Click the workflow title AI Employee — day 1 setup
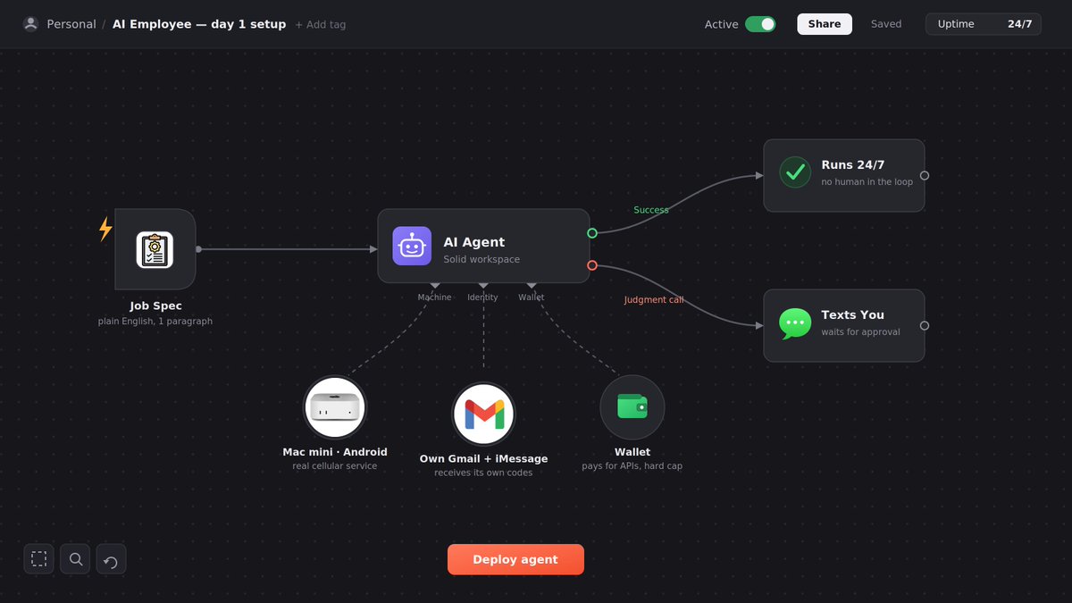The image size is (1072, 603). click(x=199, y=24)
